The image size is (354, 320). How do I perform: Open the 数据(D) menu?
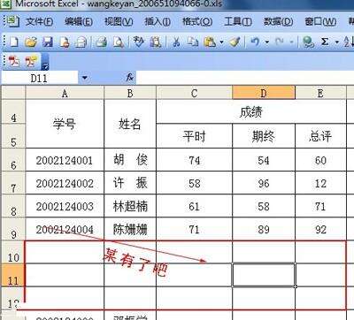point(278,21)
